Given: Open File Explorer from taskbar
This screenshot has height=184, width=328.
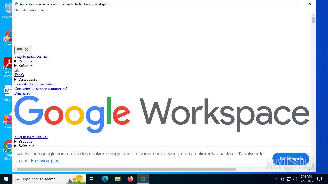Looking at the screenshot, I should 118,179.
